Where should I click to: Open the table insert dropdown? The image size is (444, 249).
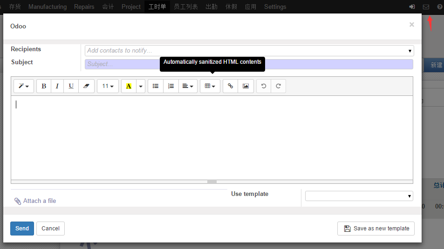coord(210,86)
